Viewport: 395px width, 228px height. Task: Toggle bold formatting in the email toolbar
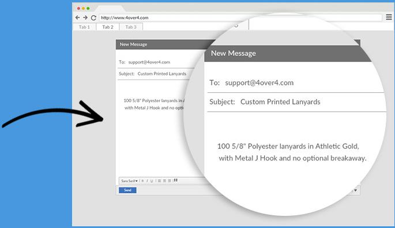pyautogui.click(x=142, y=181)
